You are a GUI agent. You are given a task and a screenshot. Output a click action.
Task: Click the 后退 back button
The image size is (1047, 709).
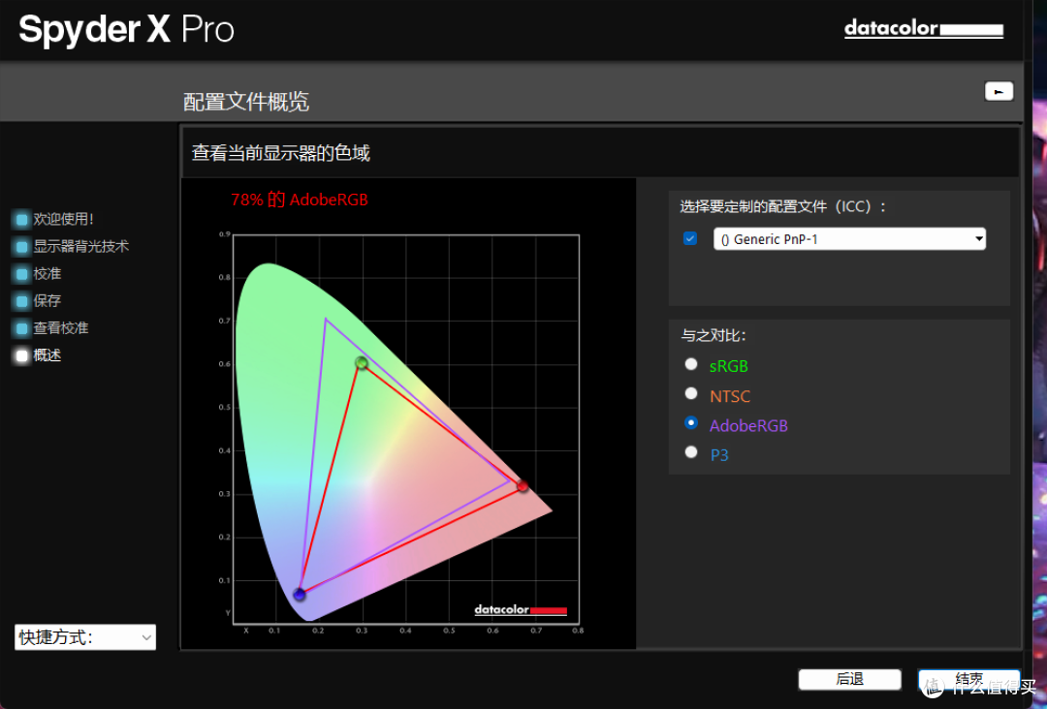pos(850,680)
